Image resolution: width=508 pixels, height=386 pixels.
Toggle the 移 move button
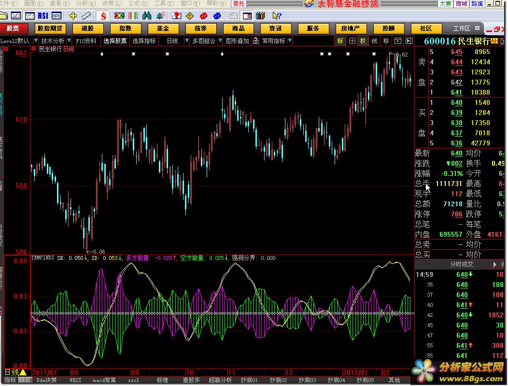(x=386, y=41)
